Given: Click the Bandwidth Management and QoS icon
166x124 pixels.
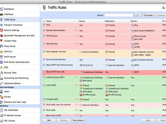Looking at the screenshot, I should (2, 36).
